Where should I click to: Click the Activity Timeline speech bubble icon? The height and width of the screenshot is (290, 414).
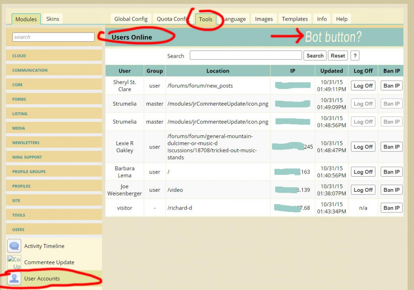(14, 246)
